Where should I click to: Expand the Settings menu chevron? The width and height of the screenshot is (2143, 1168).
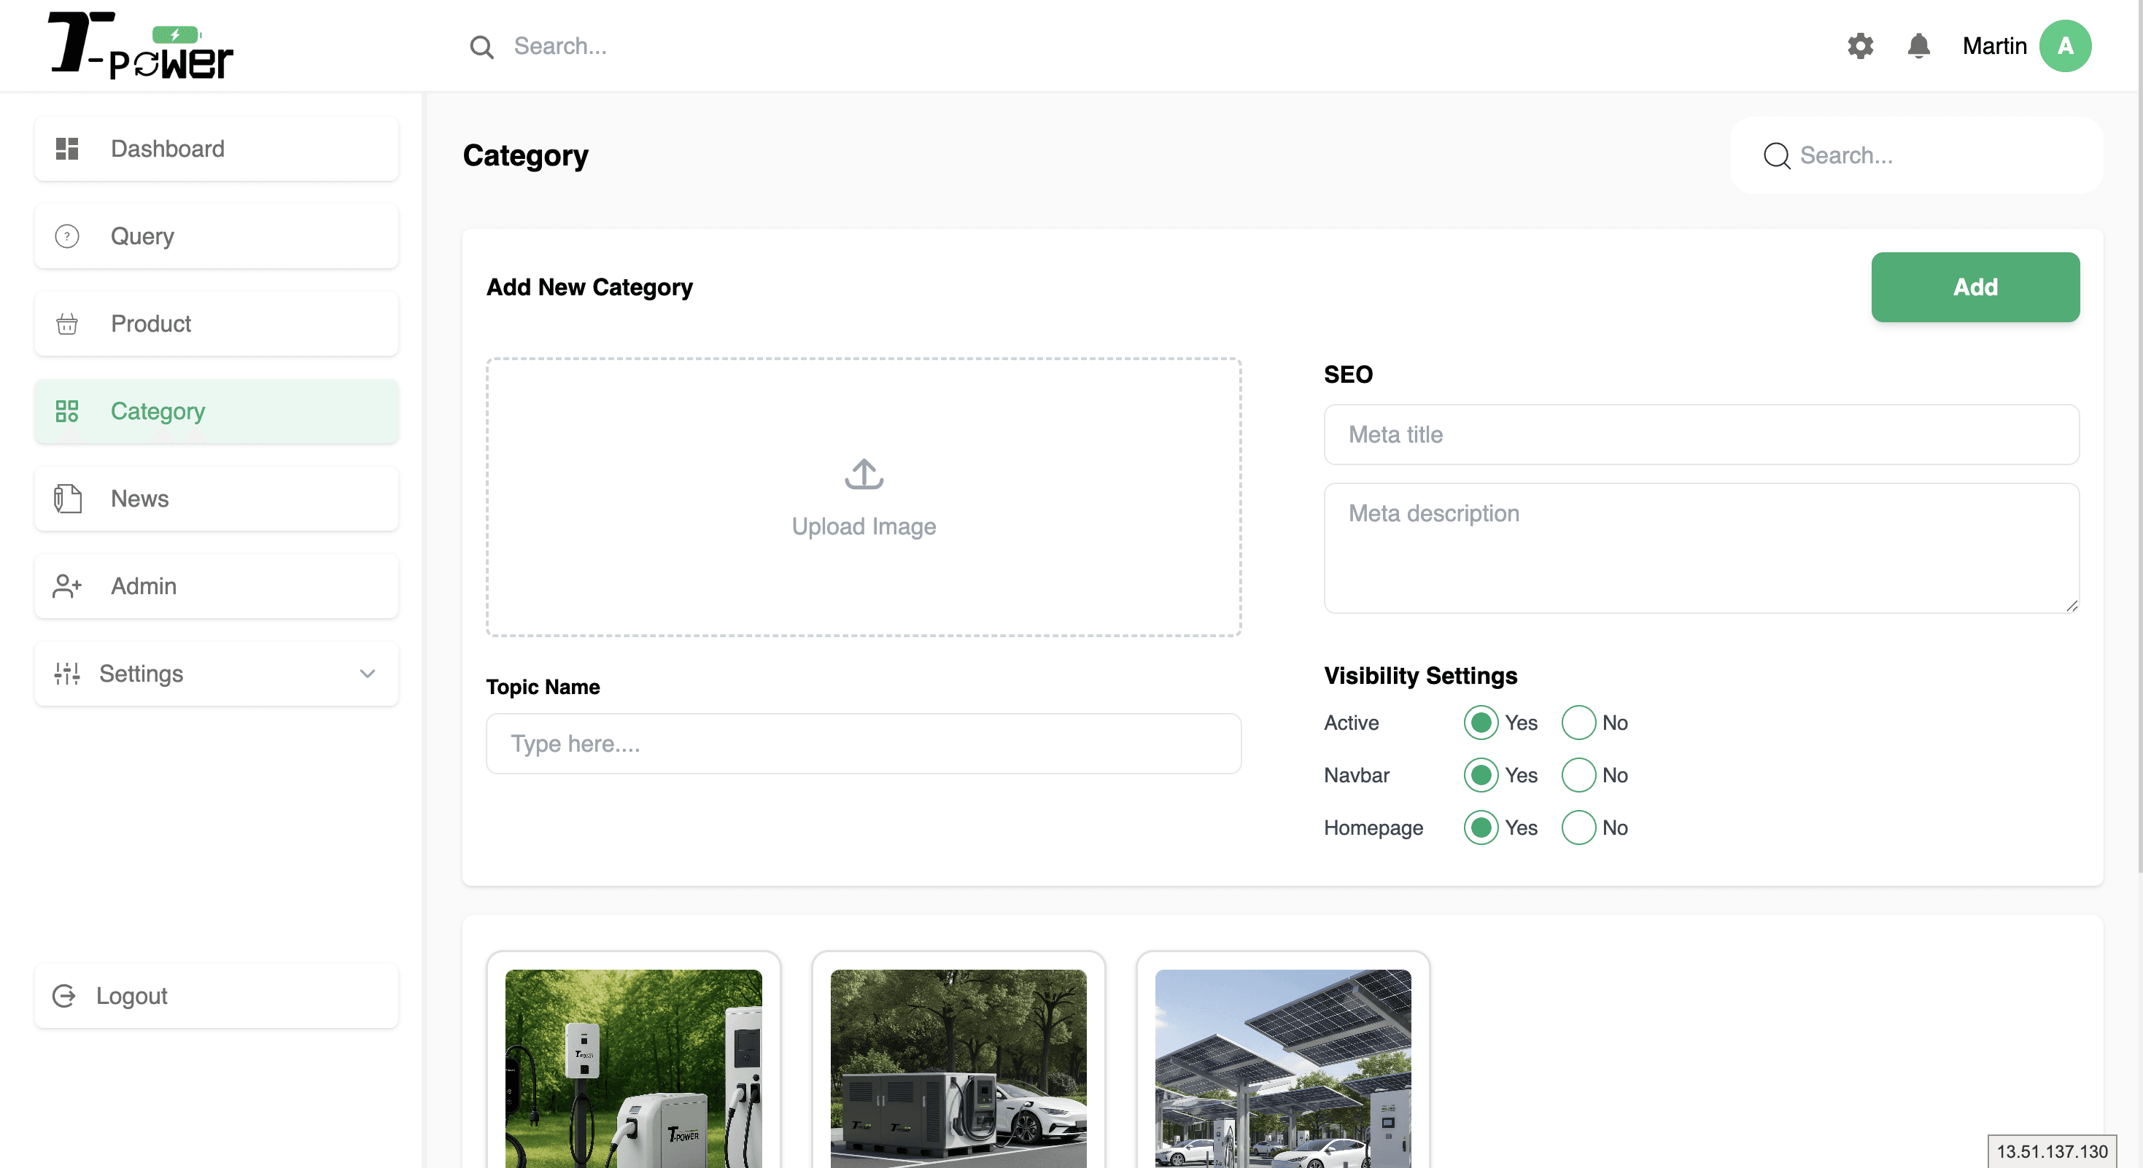pyautogui.click(x=367, y=674)
